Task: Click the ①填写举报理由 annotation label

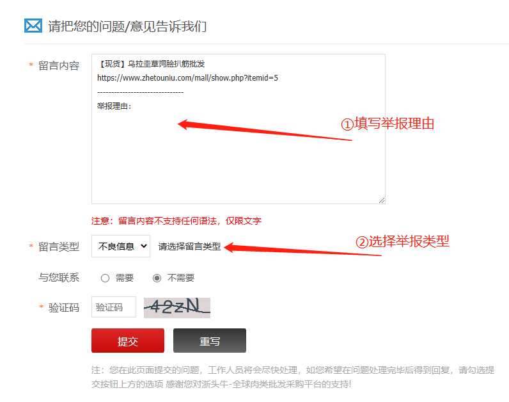Action: pos(388,124)
